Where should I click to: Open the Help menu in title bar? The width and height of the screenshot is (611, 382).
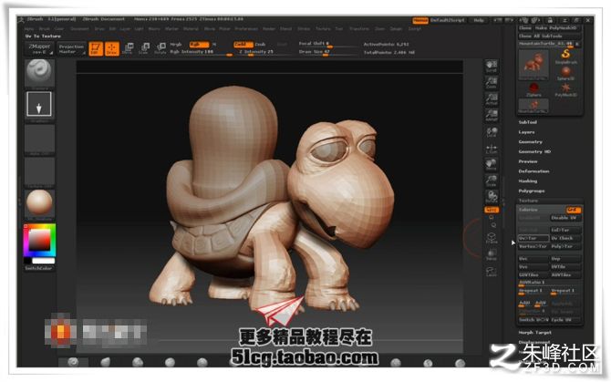click(x=479, y=20)
